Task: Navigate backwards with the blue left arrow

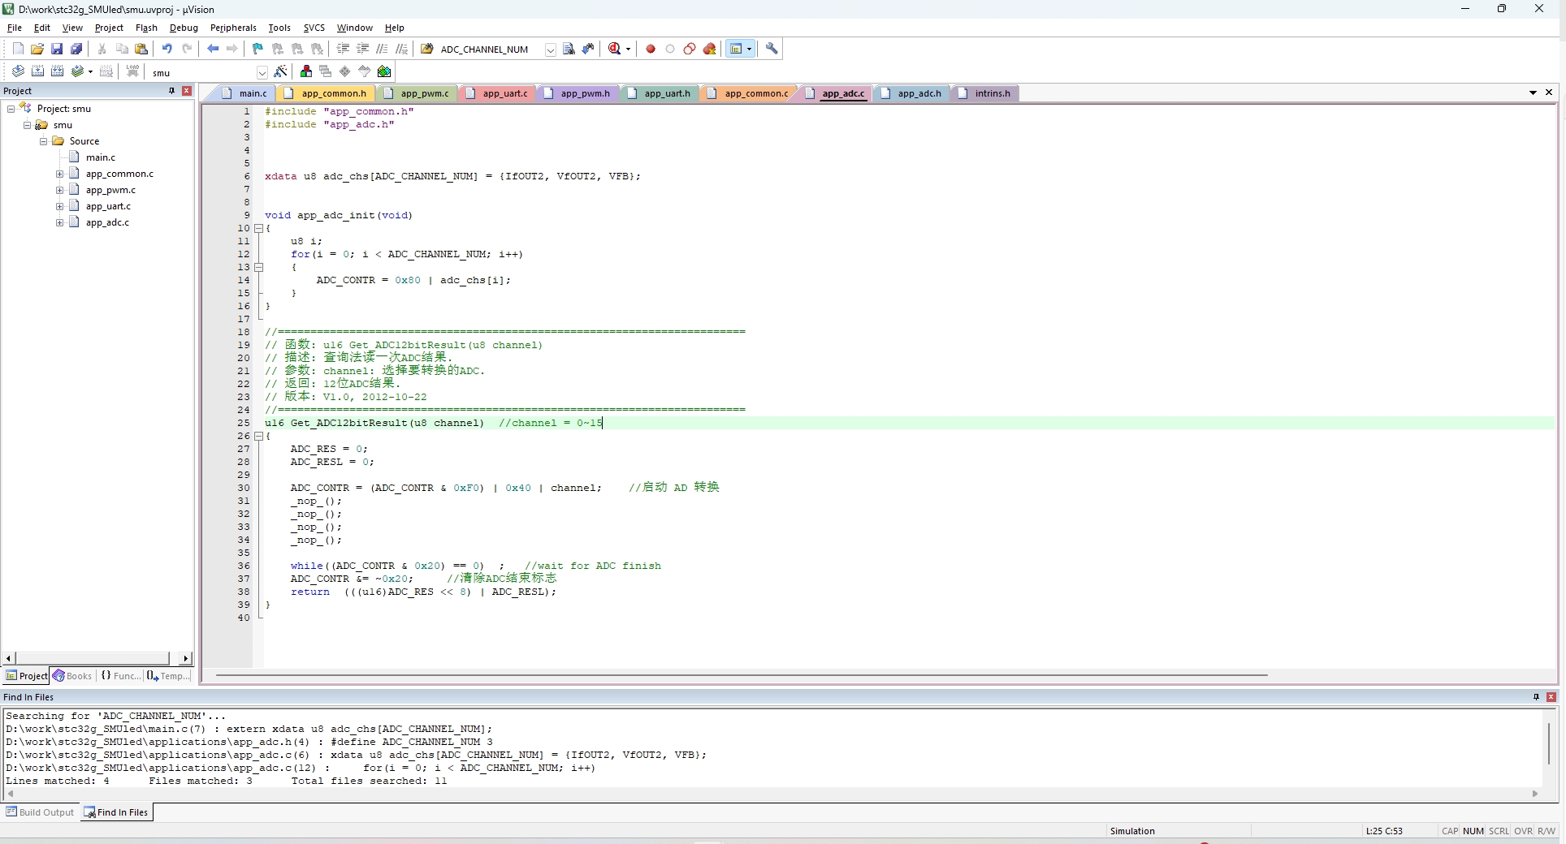Action: [213, 49]
